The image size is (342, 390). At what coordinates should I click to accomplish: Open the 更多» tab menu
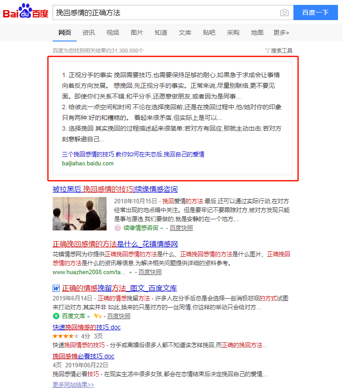[281, 33]
